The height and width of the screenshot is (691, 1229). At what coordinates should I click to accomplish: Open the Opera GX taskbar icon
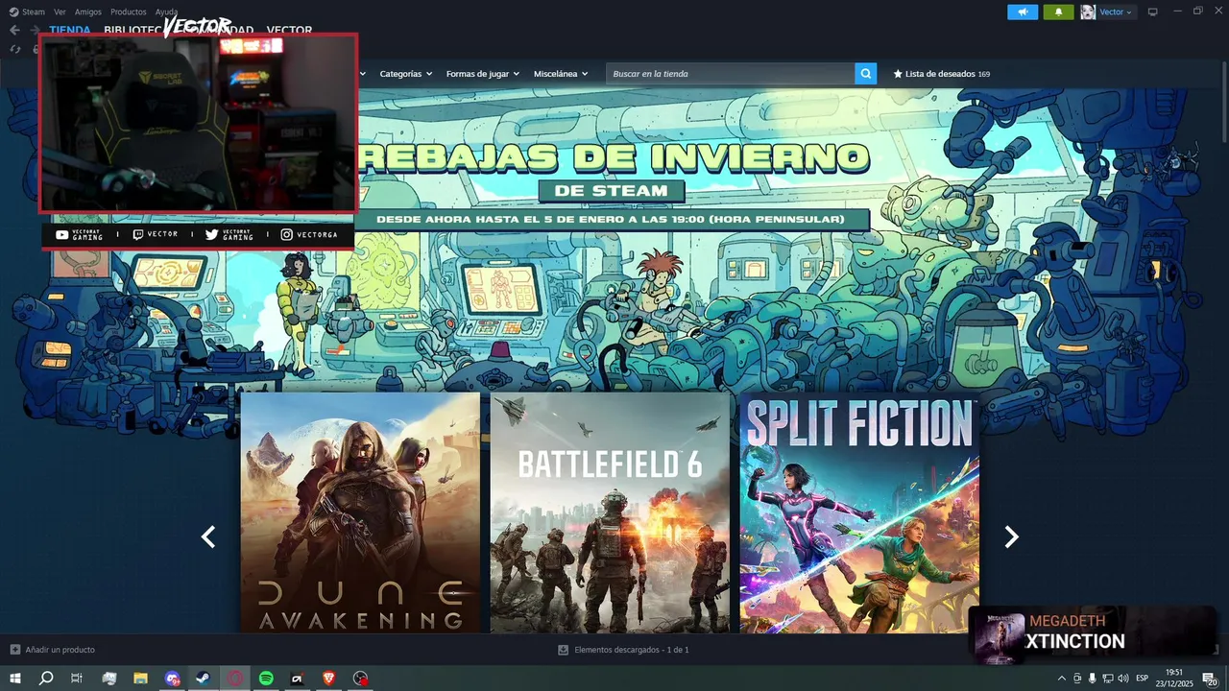click(235, 679)
